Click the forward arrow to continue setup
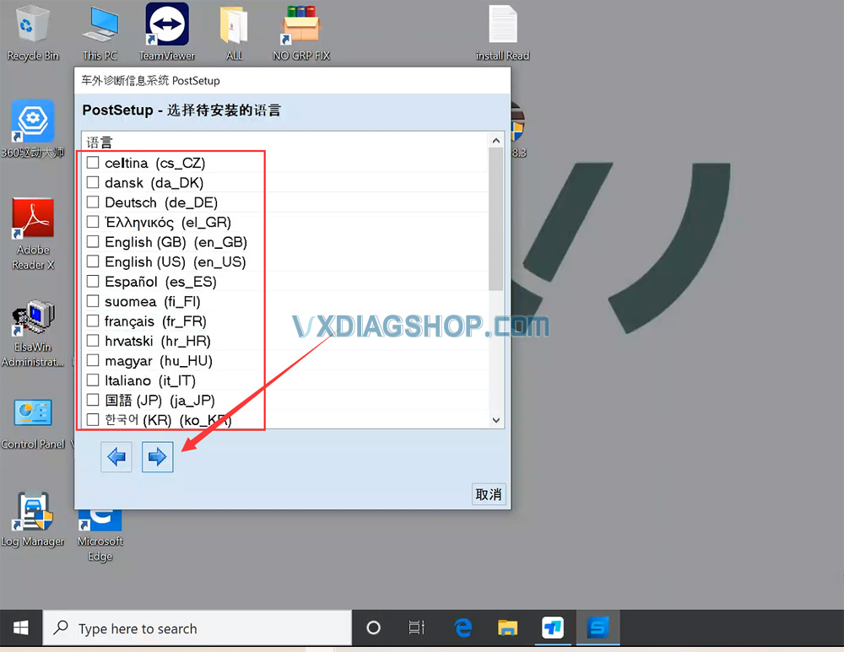Screen dimensions: 844x652 pos(157,456)
